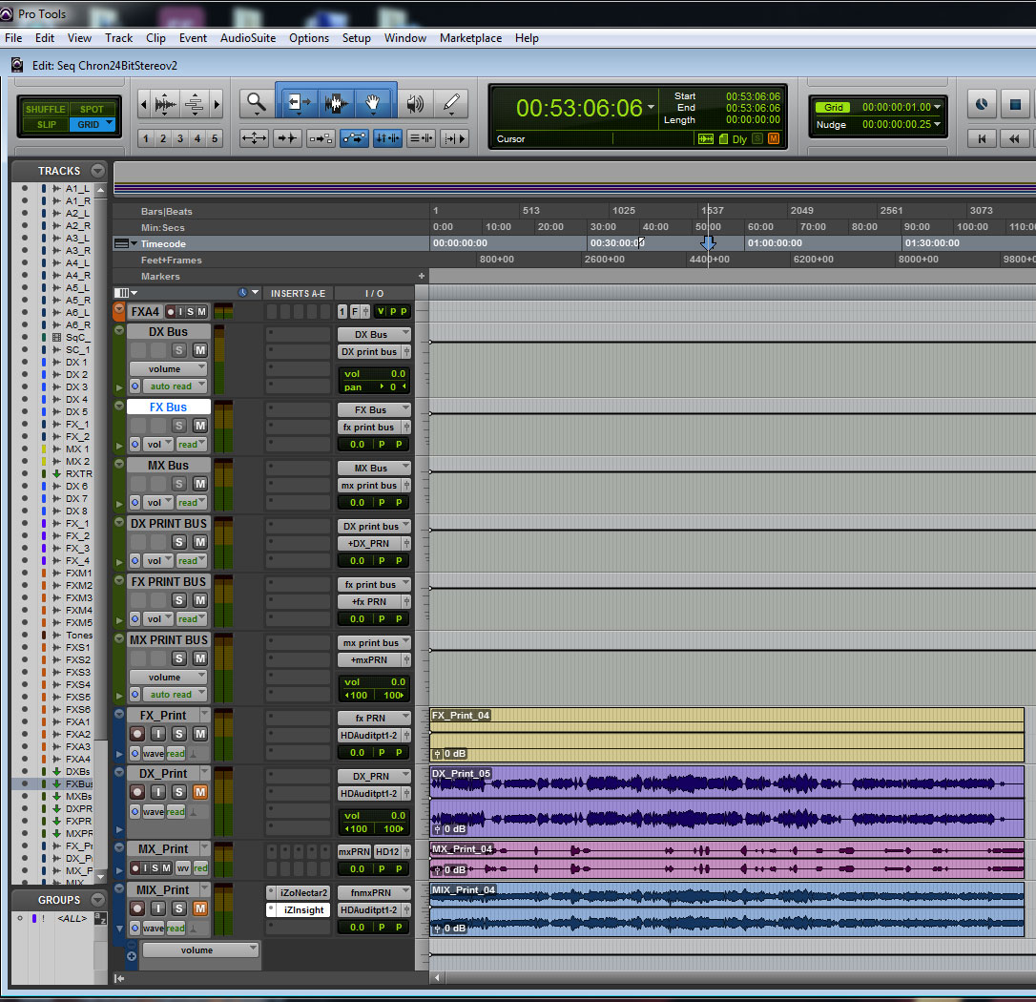Enable Tab to Transients icon

tap(287, 138)
